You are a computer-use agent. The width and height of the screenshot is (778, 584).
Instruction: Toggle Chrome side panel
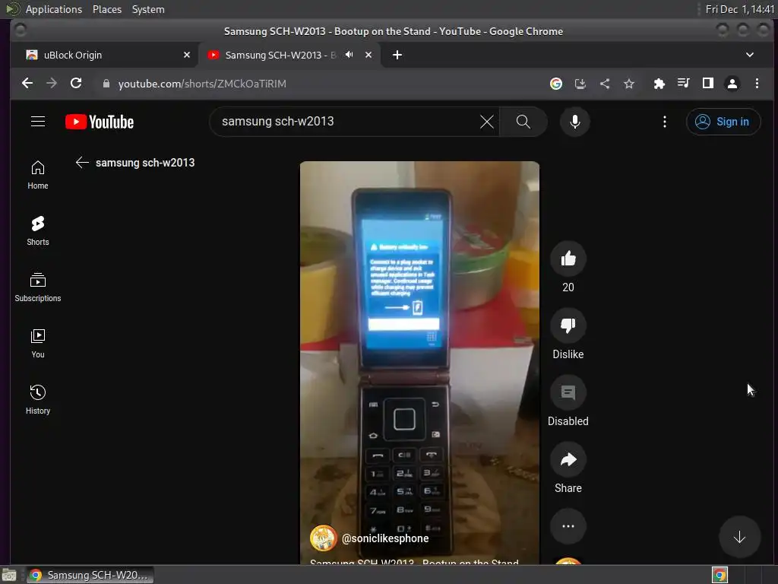pos(707,84)
